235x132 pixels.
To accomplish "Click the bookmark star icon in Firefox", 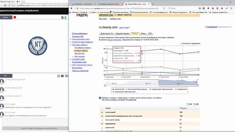I will coord(200,8).
